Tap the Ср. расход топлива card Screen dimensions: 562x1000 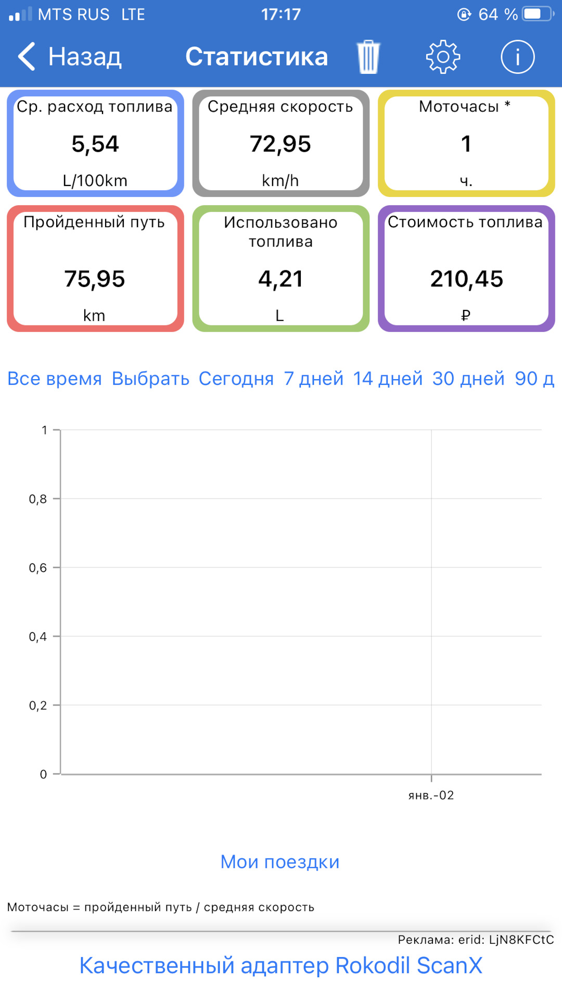click(x=95, y=143)
